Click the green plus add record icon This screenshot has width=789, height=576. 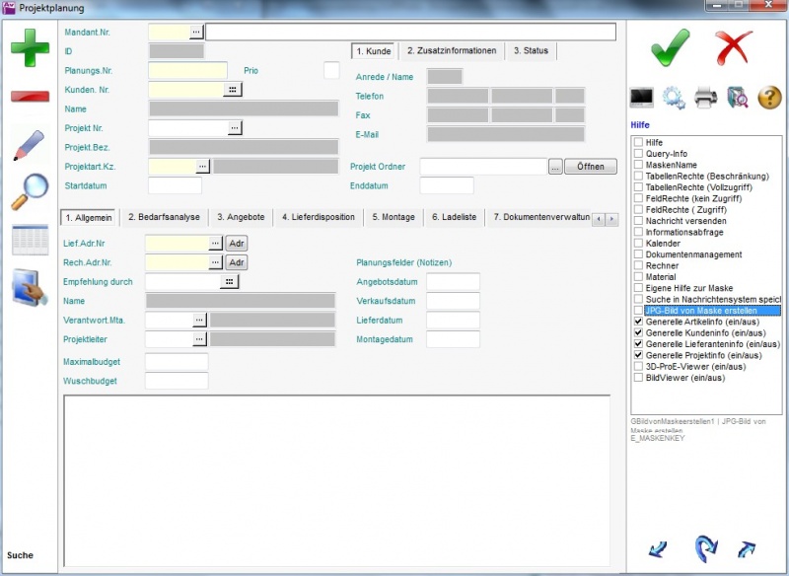30,48
